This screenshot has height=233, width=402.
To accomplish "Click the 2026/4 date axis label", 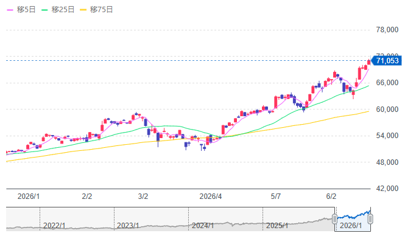I will [211, 196].
